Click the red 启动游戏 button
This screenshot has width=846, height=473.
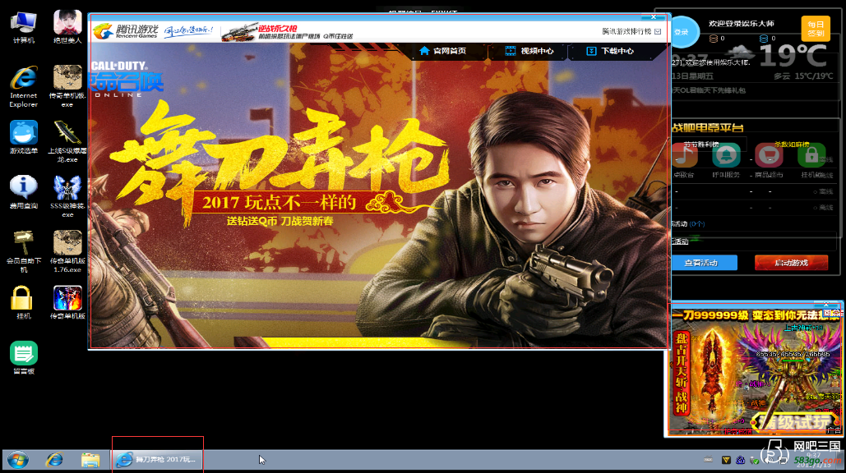[x=791, y=263]
